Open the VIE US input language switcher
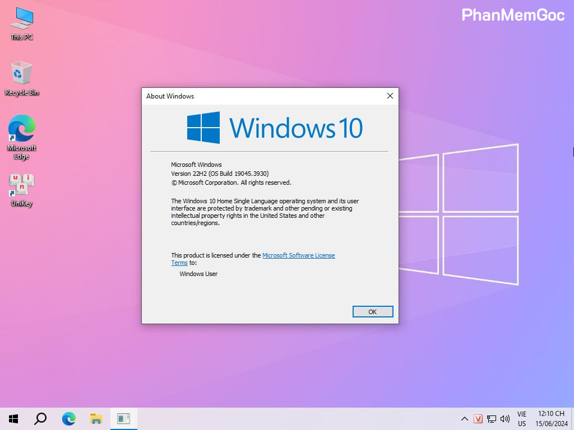The width and height of the screenshot is (574, 430). click(x=522, y=419)
